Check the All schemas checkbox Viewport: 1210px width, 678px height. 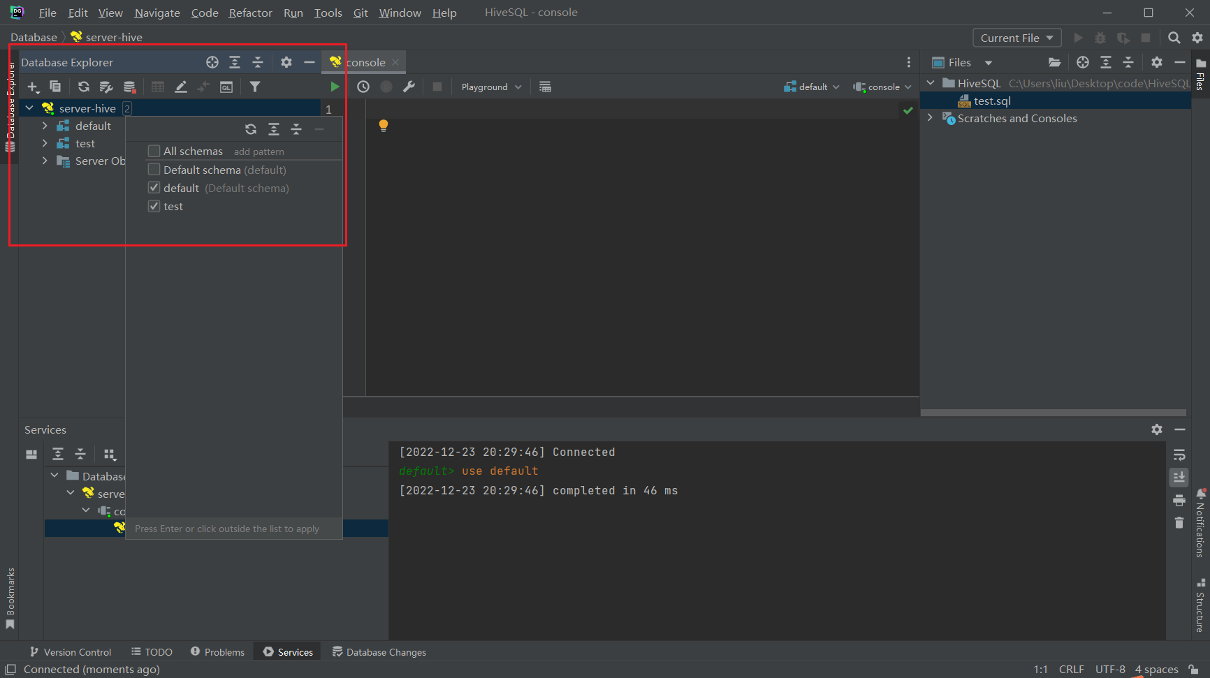pyautogui.click(x=154, y=151)
